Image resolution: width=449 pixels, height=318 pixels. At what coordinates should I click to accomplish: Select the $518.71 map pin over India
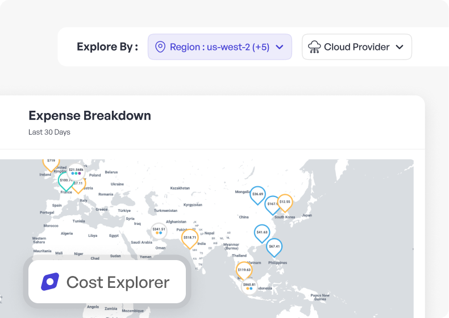[190, 238]
